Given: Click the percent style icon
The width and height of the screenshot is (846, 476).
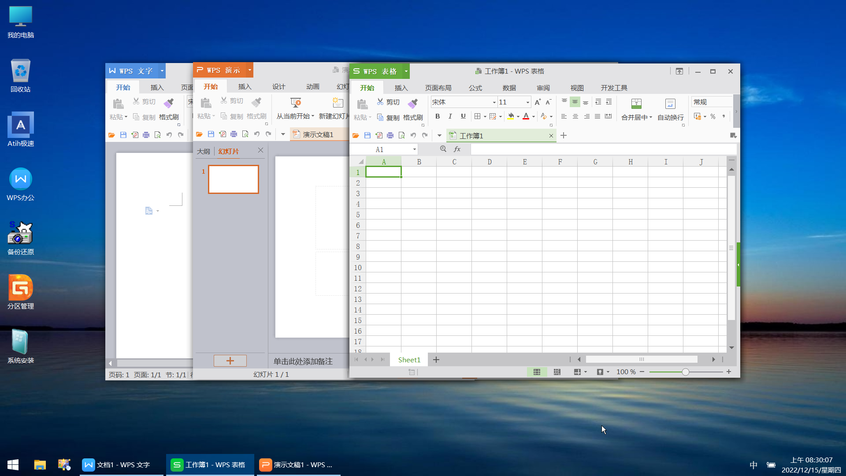Looking at the screenshot, I should click(713, 116).
